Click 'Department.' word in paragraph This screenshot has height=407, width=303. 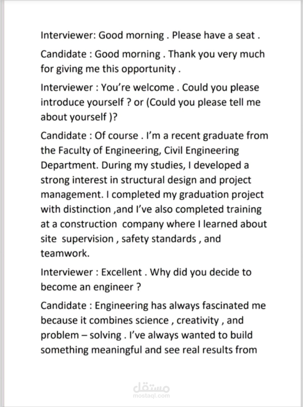click(x=70, y=165)
